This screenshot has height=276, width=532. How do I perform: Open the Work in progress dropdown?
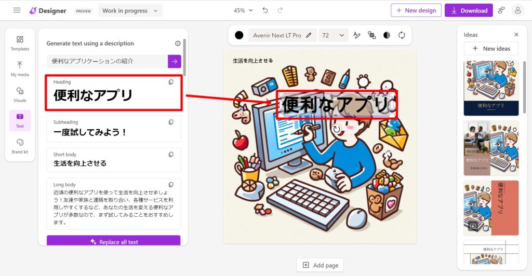130,10
